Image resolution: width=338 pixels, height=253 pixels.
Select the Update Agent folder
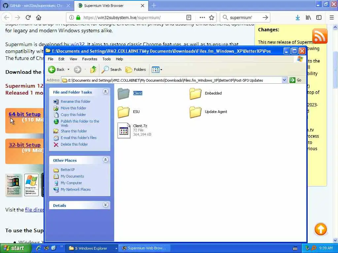(x=208, y=112)
